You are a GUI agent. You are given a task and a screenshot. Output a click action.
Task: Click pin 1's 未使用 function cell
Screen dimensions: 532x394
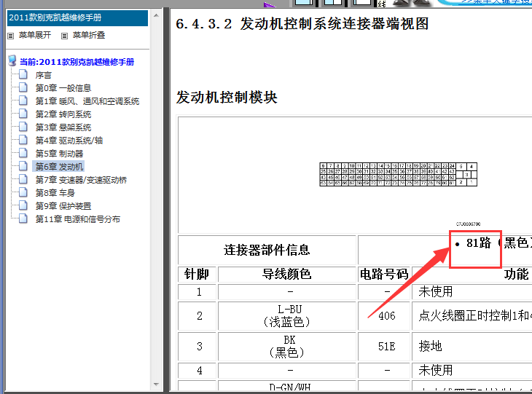click(x=472, y=291)
